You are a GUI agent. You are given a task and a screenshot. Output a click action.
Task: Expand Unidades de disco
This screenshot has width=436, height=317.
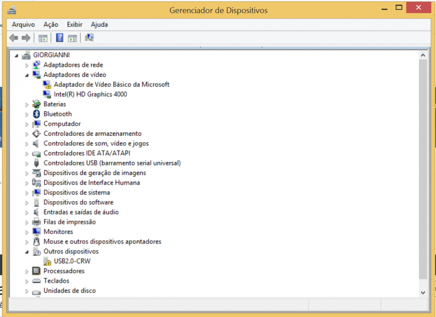27,291
